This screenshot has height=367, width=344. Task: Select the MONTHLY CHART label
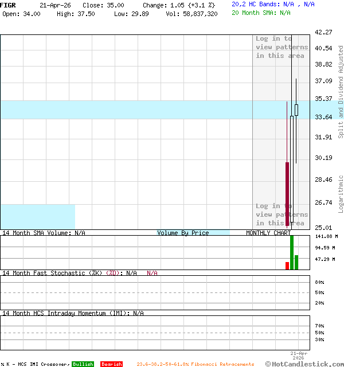click(x=268, y=233)
